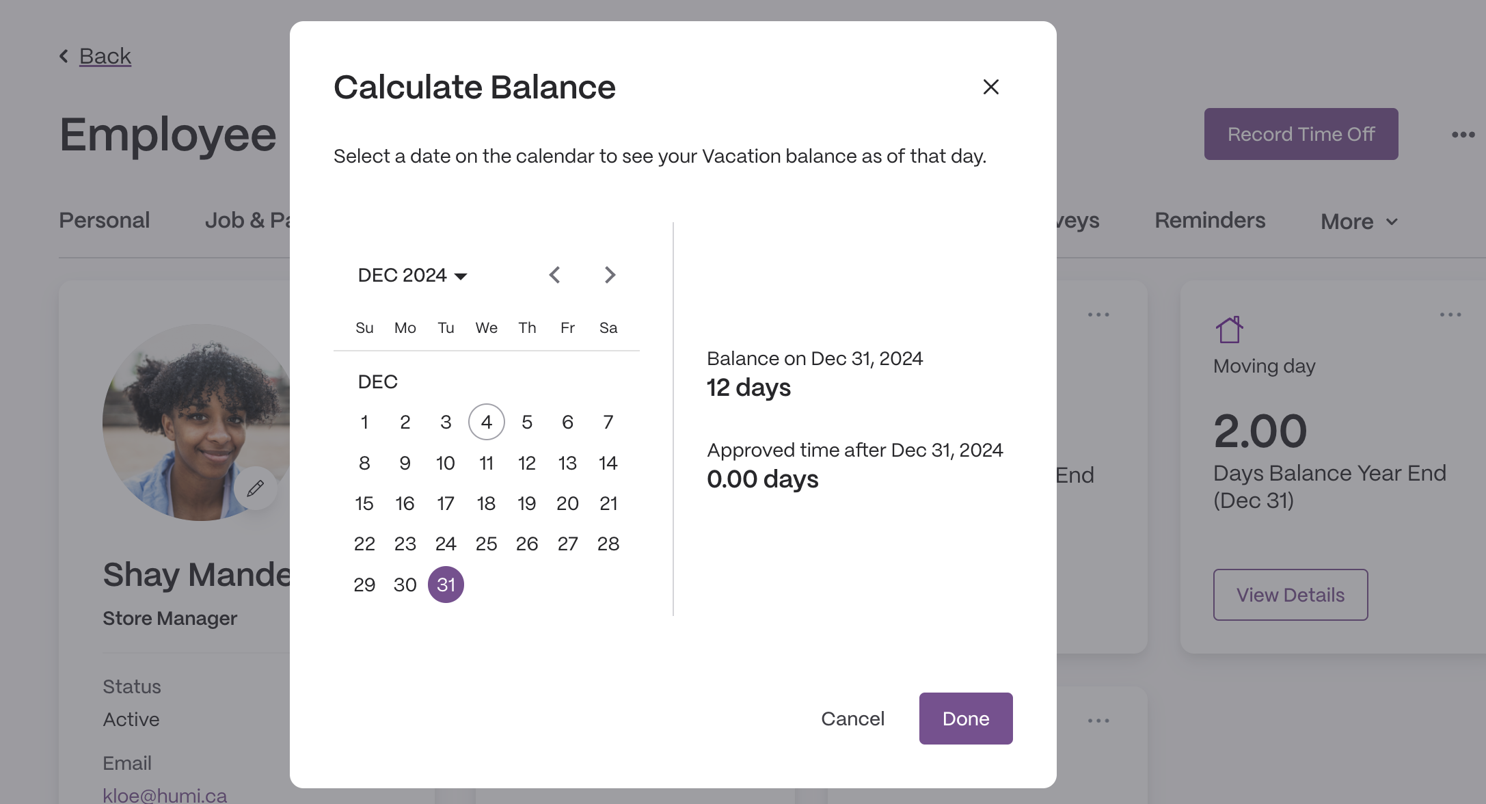Open three-dot menu on Moving day card
Screen dimensions: 1486x804
pyautogui.click(x=1450, y=314)
